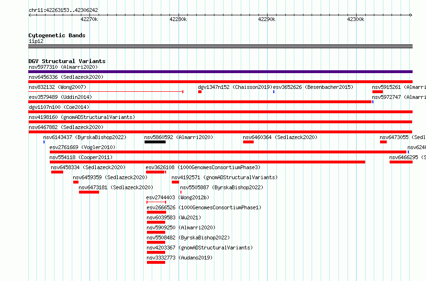426x281 pixels.
Task: Click the small red dgv1347n152 glyph
Action: [200, 92]
